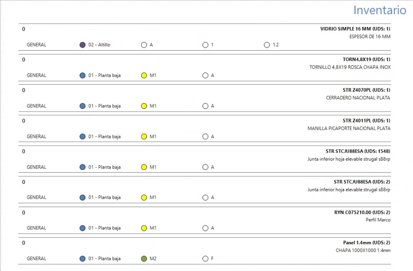Click the green M2 circle
This screenshot has height=271, width=413.
[x=144, y=259]
